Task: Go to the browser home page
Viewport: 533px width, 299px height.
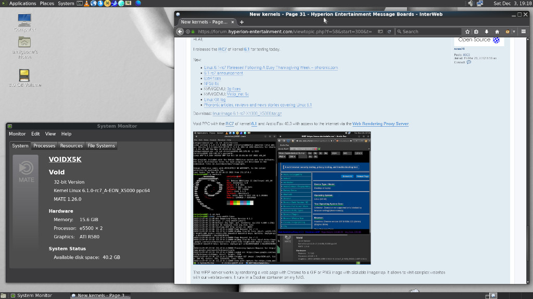Action: click(497, 32)
